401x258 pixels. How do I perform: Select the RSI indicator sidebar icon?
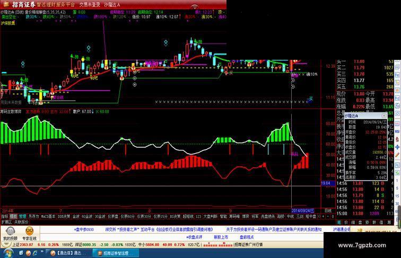(397, 131)
